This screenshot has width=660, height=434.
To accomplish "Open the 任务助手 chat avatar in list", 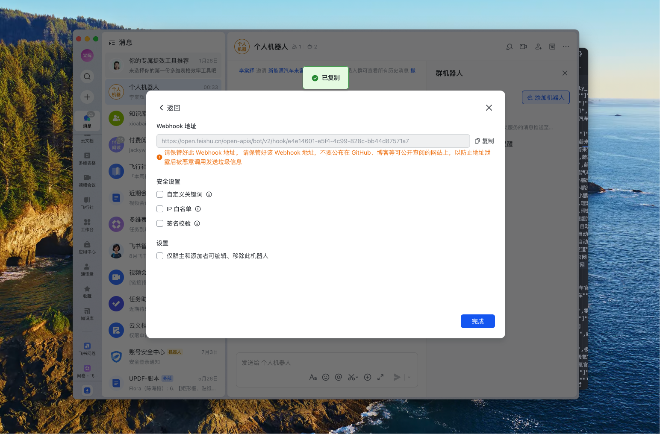I will point(116,304).
